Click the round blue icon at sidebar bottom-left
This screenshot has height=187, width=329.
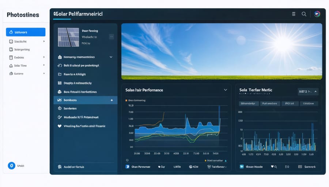pyautogui.click(x=11, y=166)
